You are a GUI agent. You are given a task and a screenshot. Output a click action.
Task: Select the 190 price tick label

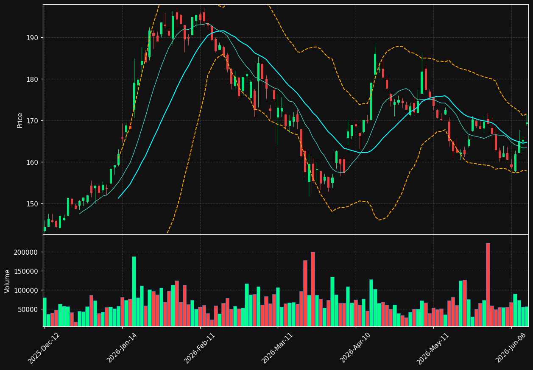click(x=31, y=38)
